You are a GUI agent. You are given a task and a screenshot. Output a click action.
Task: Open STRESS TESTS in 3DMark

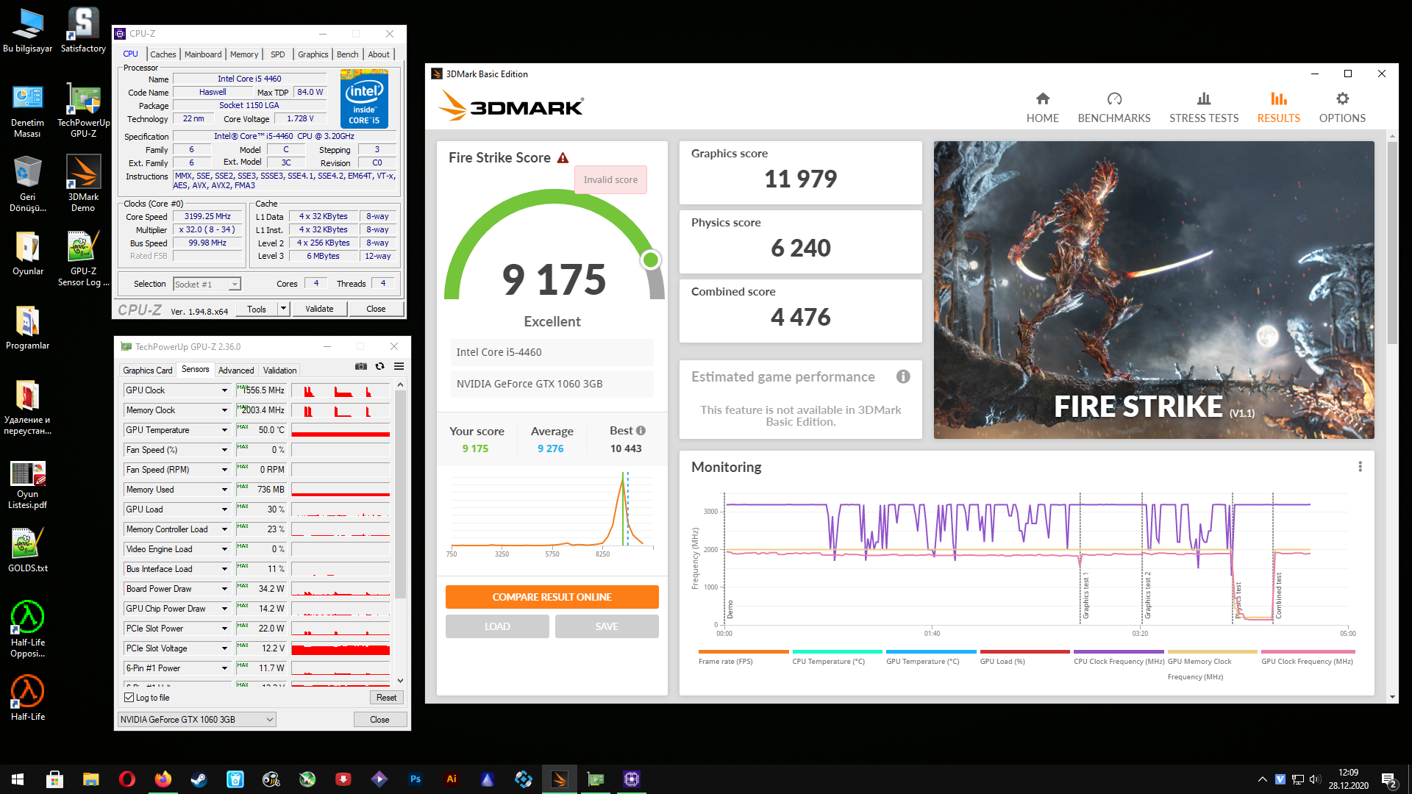(x=1204, y=107)
